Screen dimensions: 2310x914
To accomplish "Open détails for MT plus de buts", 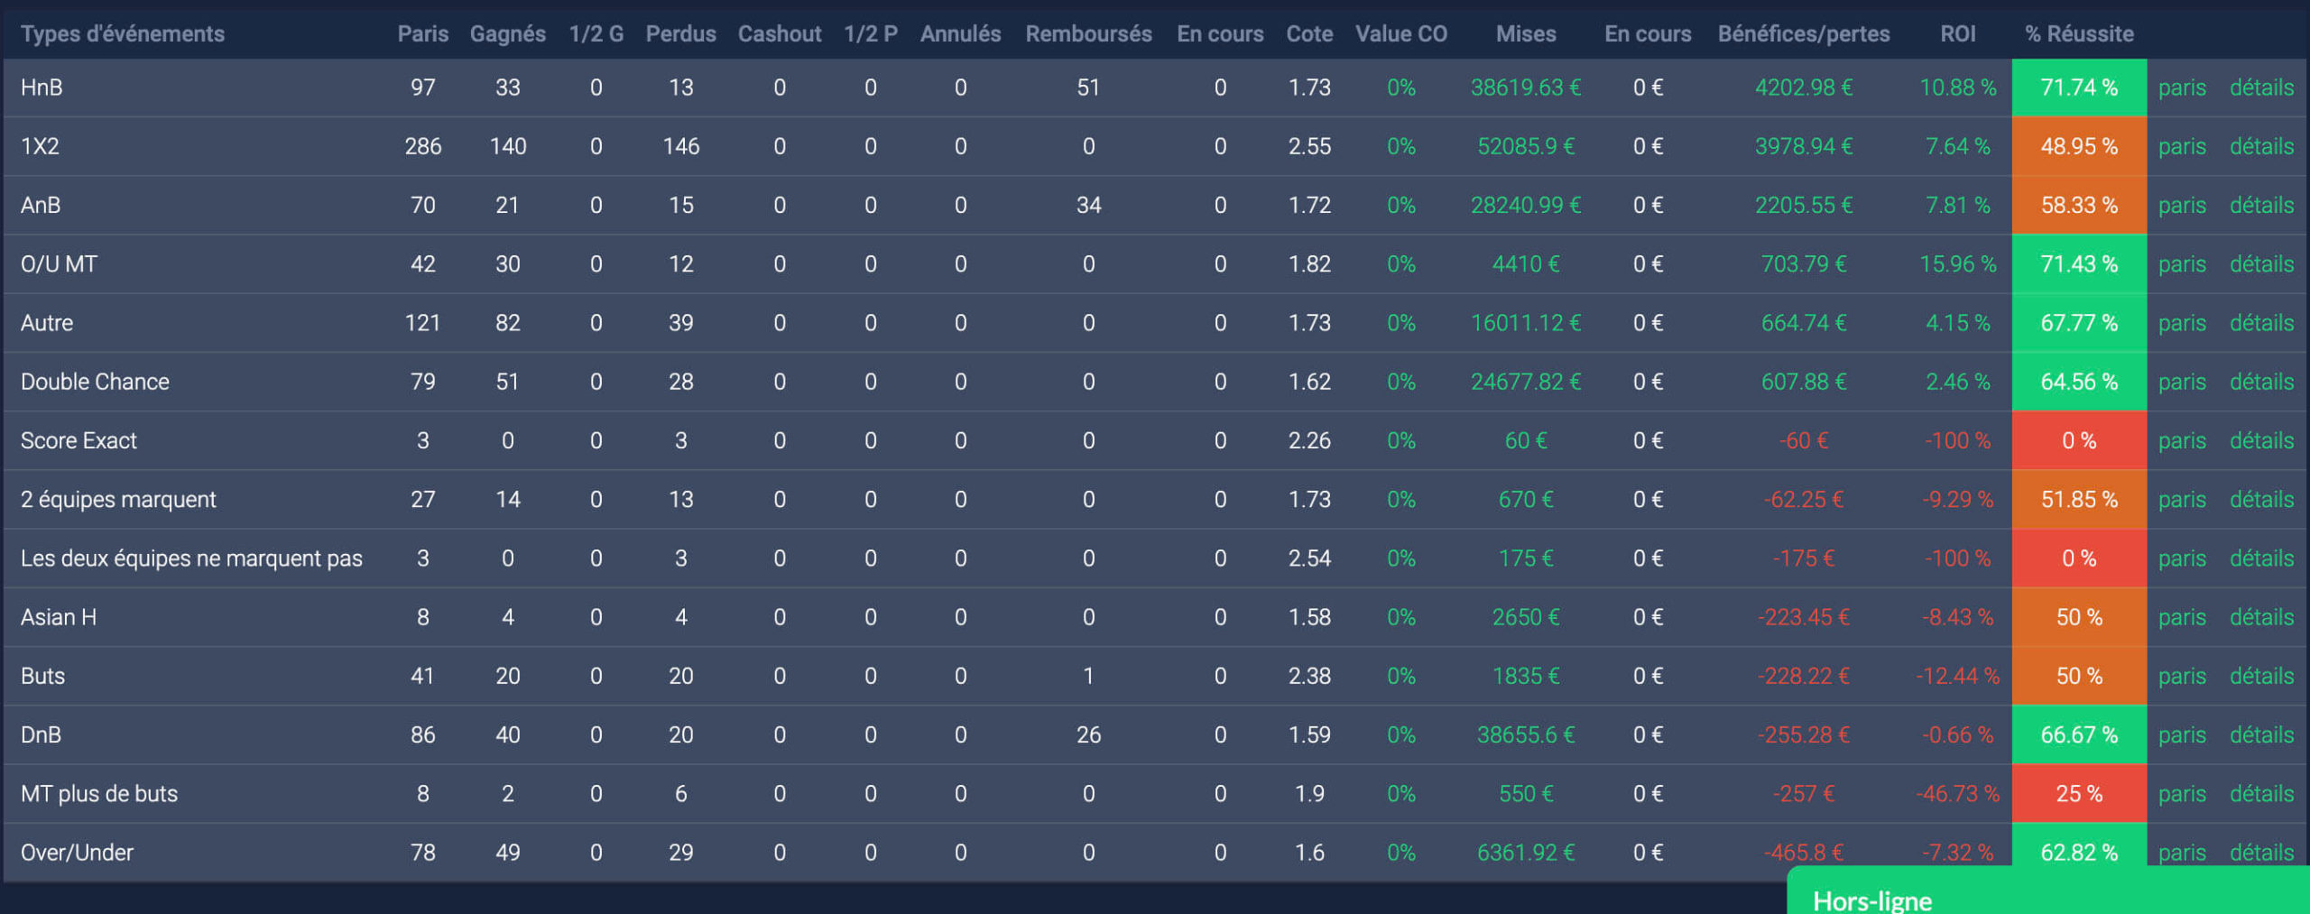I will pyautogui.click(x=2260, y=794).
